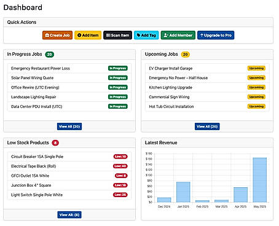Viewport: 279px width, 226px height.
Task: Open Solar Panel Wiring Quote job
Action: coord(69,78)
